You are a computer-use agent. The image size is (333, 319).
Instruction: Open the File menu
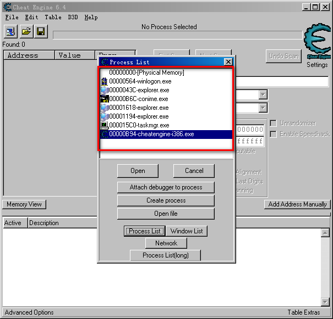pyautogui.click(x=11, y=17)
